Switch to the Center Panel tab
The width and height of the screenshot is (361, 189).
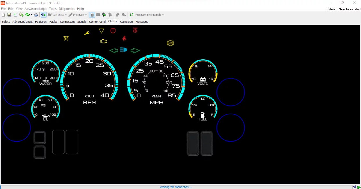click(x=97, y=21)
